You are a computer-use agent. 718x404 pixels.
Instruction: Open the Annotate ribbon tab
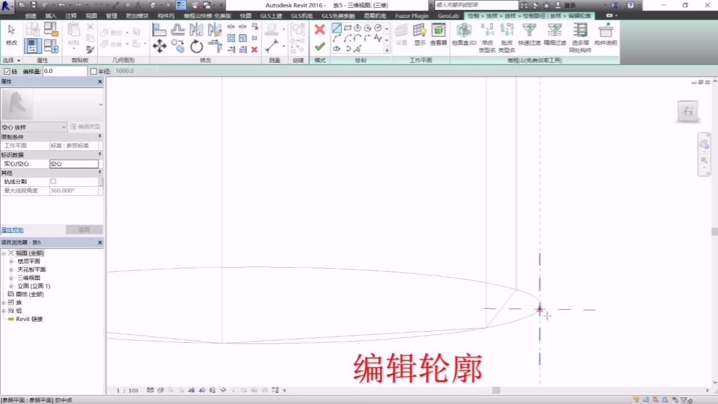tap(71, 16)
